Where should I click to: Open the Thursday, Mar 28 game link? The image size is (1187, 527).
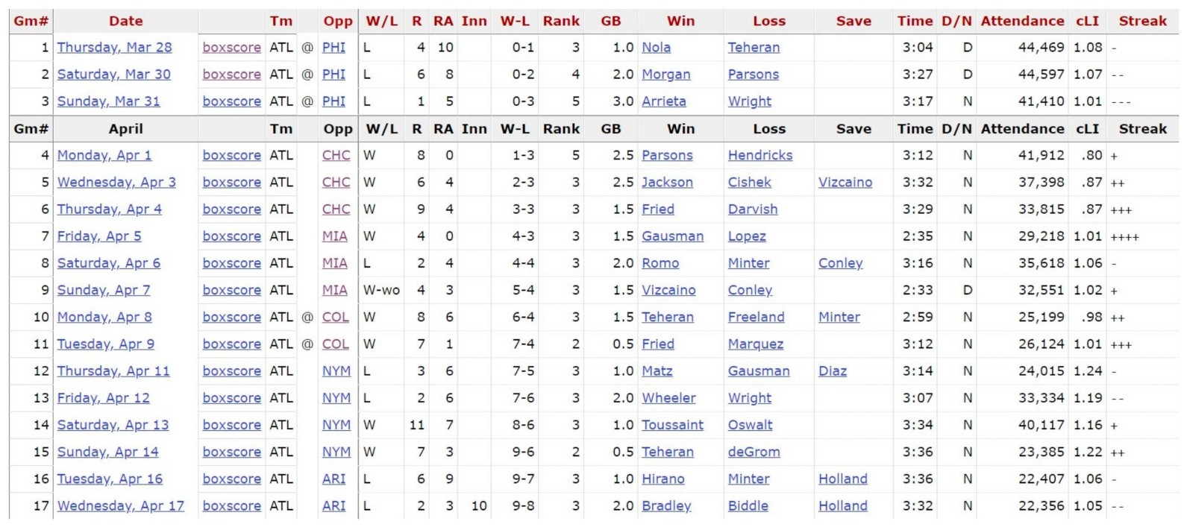click(x=114, y=48)
